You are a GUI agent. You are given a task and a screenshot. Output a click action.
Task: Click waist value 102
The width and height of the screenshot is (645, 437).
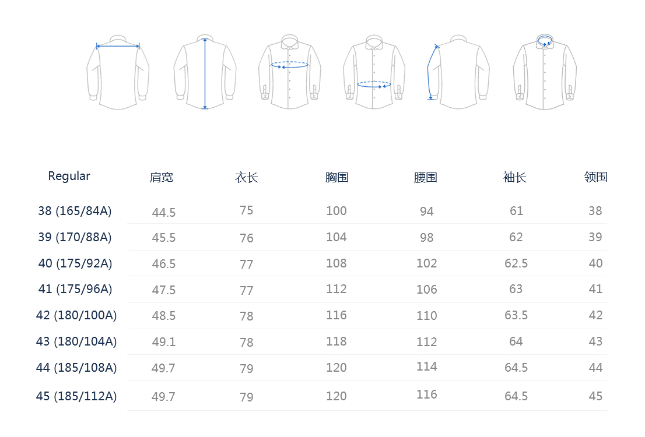[426, 263]
